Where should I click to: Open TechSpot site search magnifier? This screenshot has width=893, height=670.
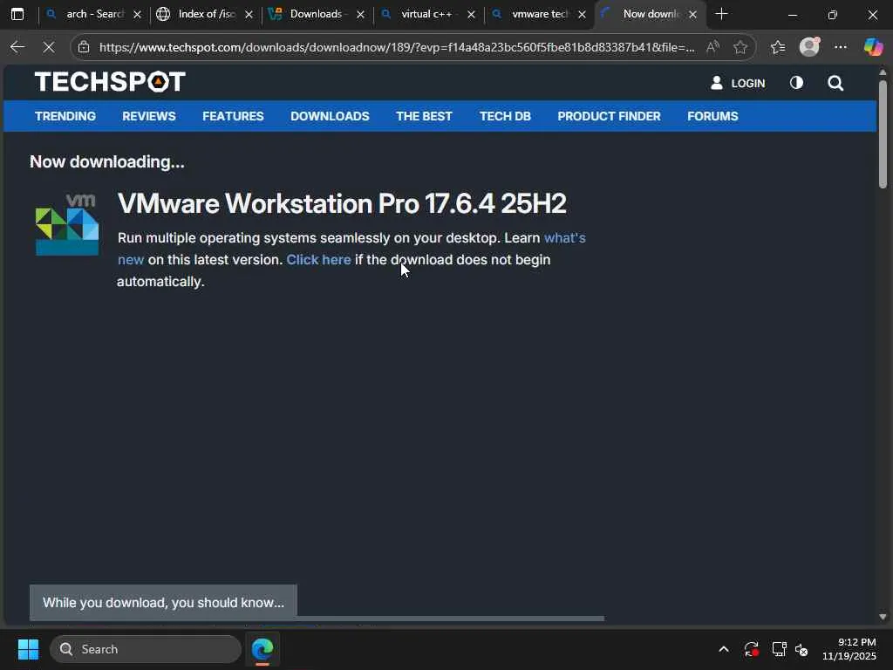[x=835, y=83]
